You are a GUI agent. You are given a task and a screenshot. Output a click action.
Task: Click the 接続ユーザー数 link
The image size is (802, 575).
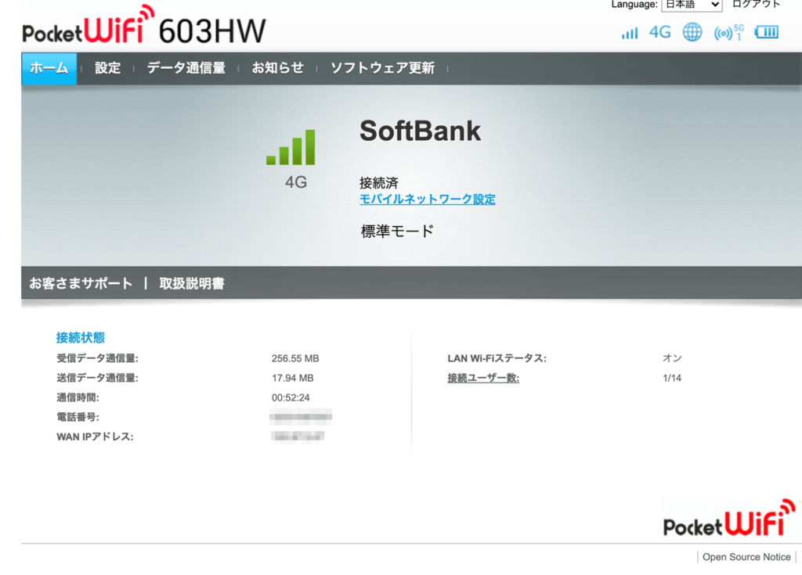click(x=483, y=378)
